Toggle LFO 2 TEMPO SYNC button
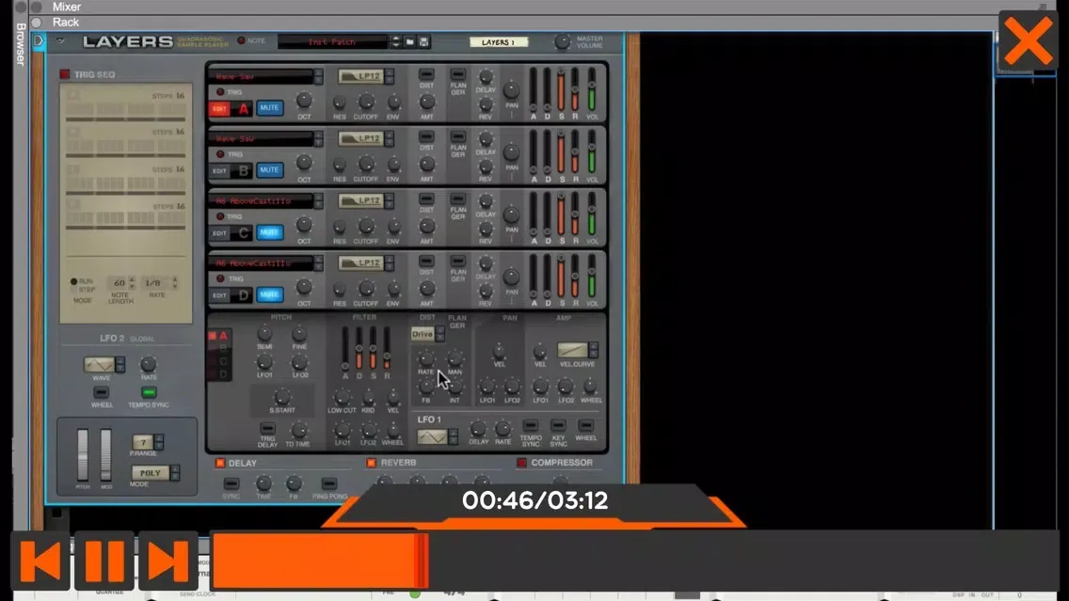The width and height of the screenshot is (1069, 601). [149, 392]
